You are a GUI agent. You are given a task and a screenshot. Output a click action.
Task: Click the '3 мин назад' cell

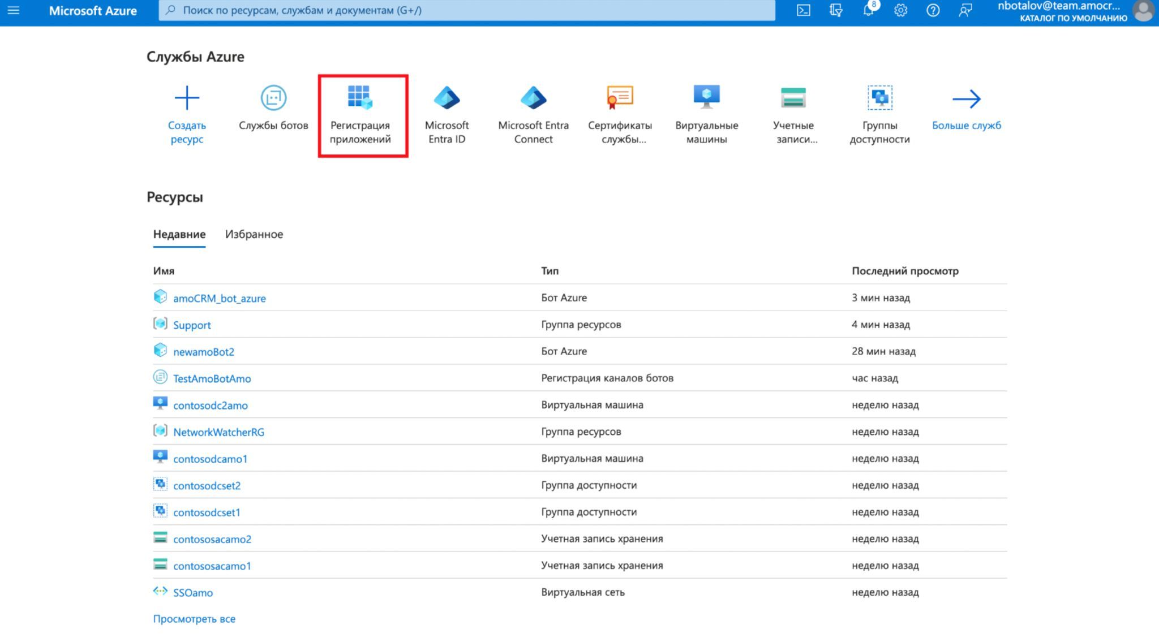click(881, 298)
